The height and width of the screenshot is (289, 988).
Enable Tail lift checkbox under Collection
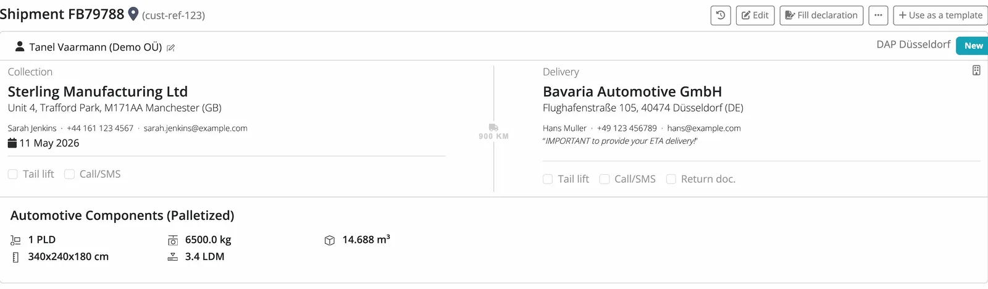[x=13, y=174]
